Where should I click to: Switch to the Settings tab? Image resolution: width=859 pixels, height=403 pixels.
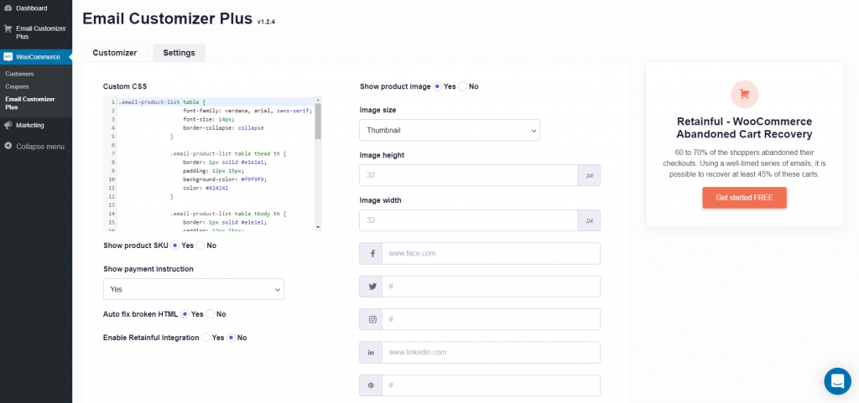[180, 53]
